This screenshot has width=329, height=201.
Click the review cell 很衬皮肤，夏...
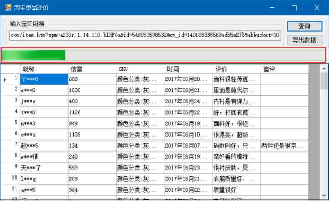[236, 168]
